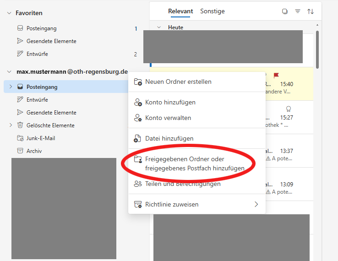Click the Gelöschte Elemente trash icon
This screenshot has height=261, width=338.
20,125
